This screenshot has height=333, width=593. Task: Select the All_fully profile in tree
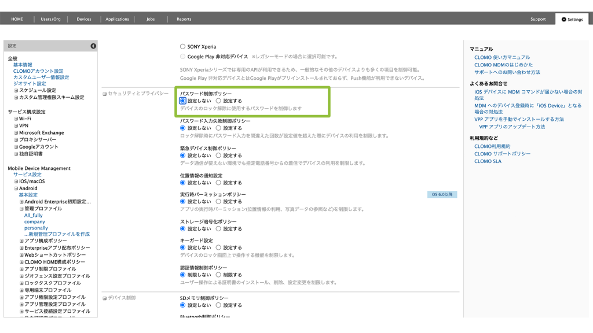(x=34, y=215)
